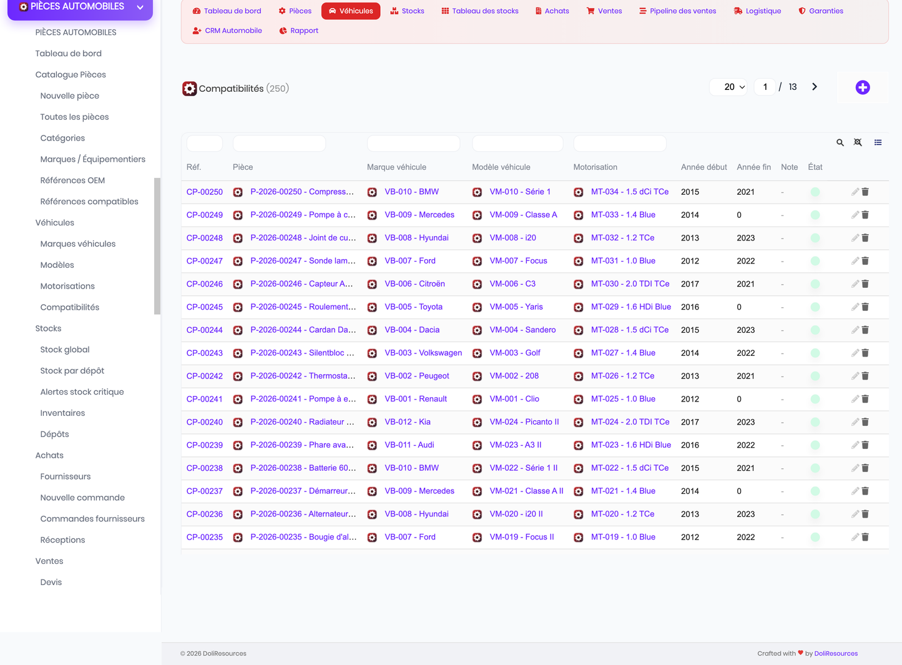Viewport: 902px width, 665px height.
Task: Toggle the status indicator for row CP-00239
Action: (x=815, y=445)
